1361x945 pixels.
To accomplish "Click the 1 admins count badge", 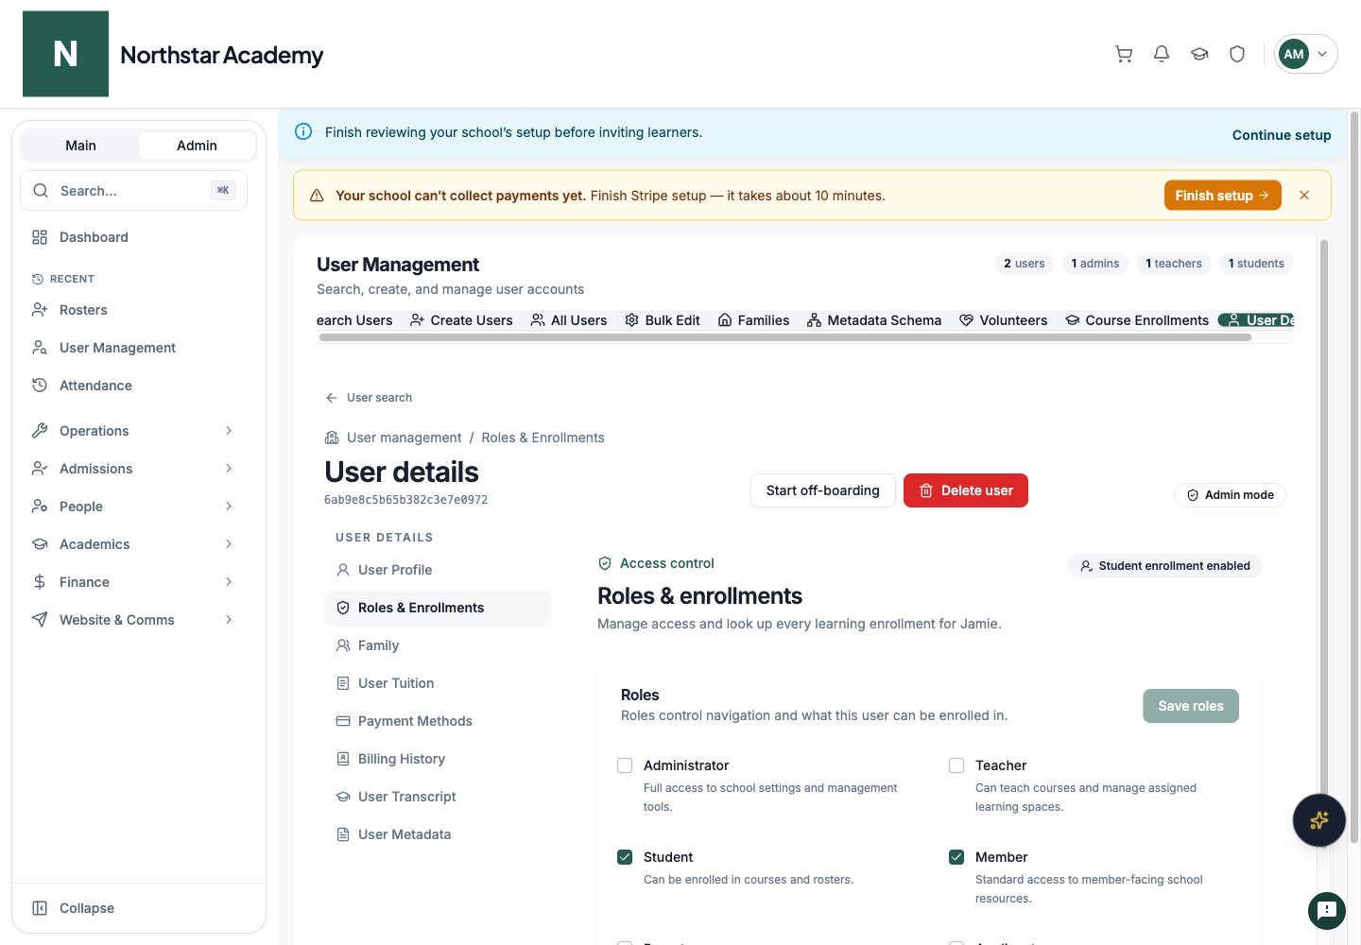I will pos(1094,264).
